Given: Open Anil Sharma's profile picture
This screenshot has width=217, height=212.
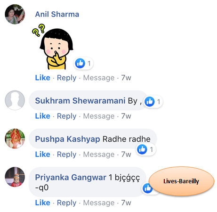Looking at the screenshot, I should point(15,14).
